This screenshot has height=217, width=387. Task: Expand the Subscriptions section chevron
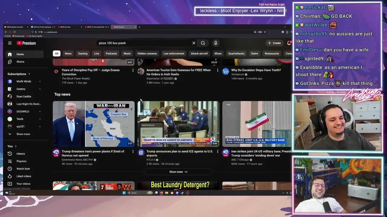click(29, 74)
